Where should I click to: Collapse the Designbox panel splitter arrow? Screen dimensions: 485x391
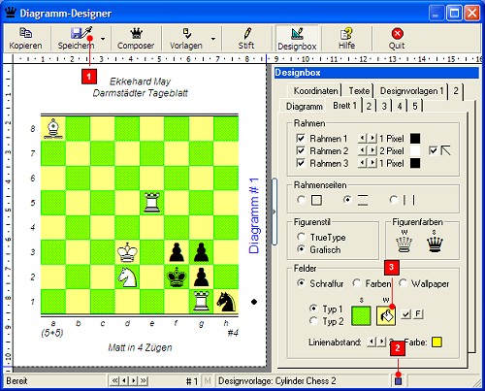[275, 212]
